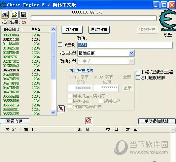Select the 32 字节 radio button
This screenshot has height=162, width=176.
pyautogui.click(x=96, y=77)
